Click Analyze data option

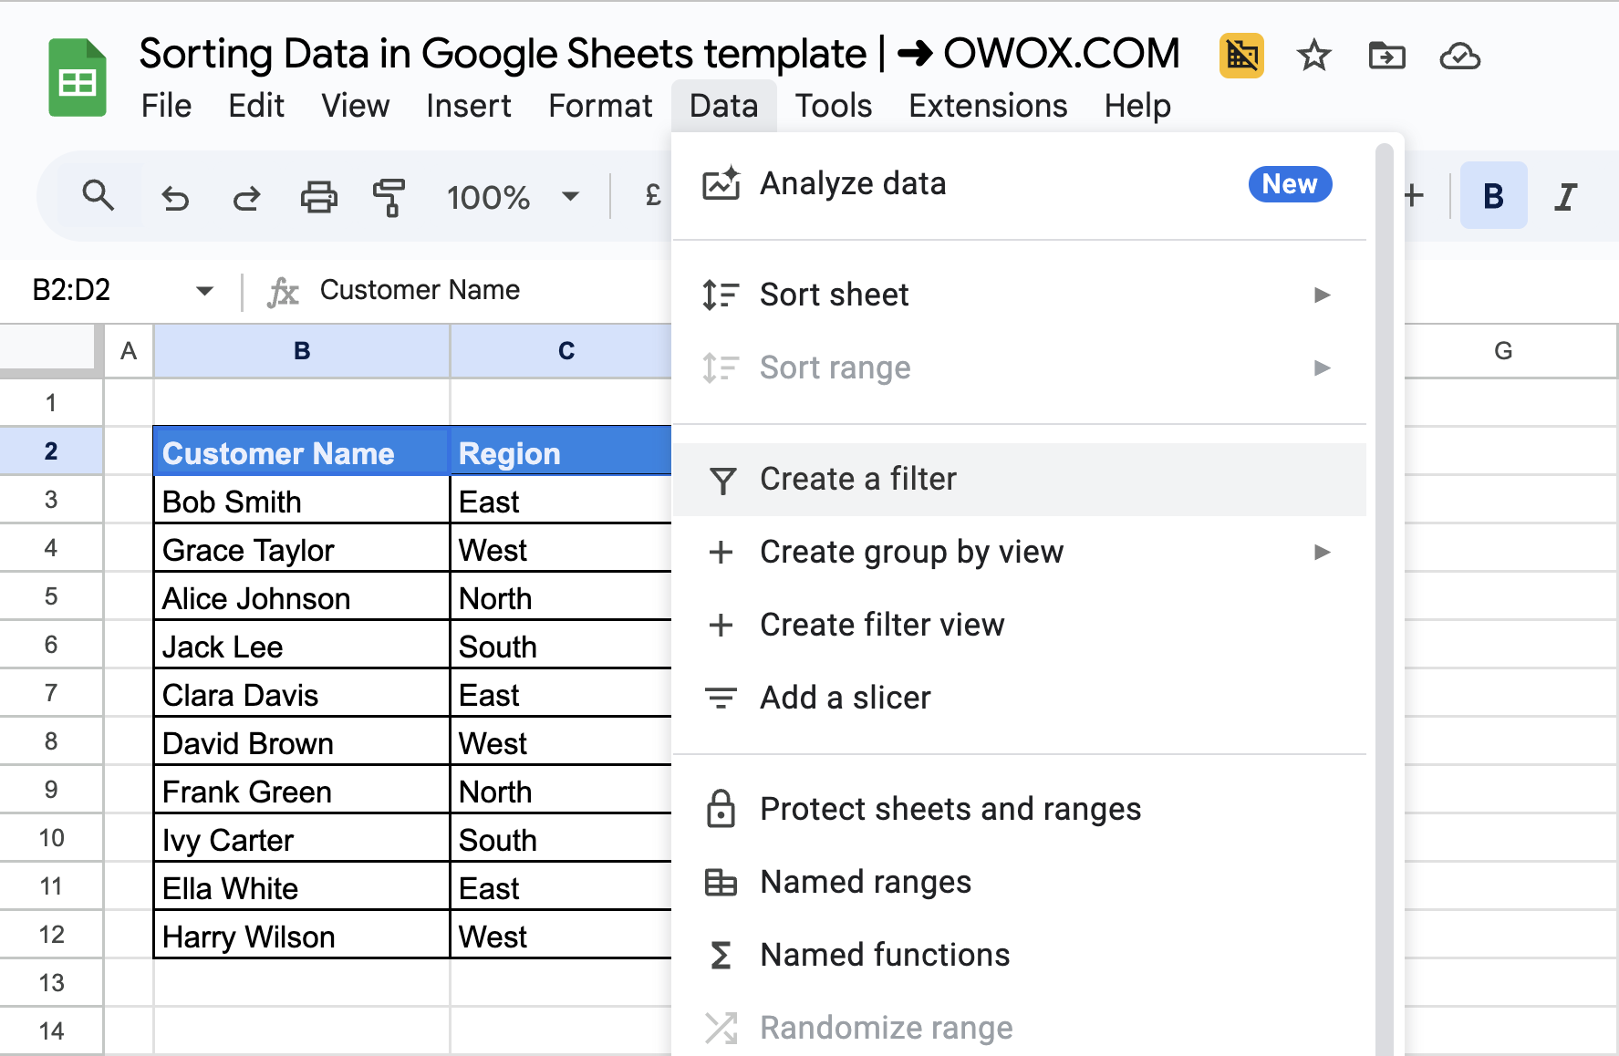click(x=1019, y=184)
